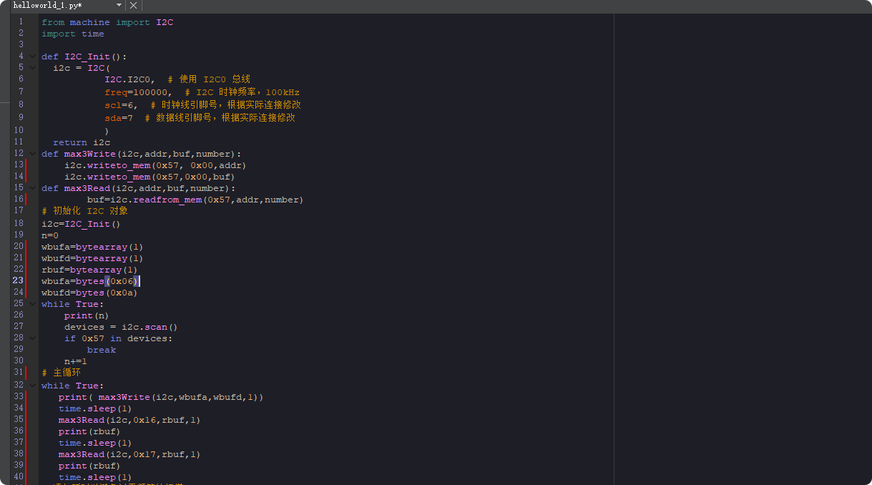This screenshot has height=485, width=872.
Task: Click the 'rbuf=bytearray(1)' line
Action: [89, 270]
